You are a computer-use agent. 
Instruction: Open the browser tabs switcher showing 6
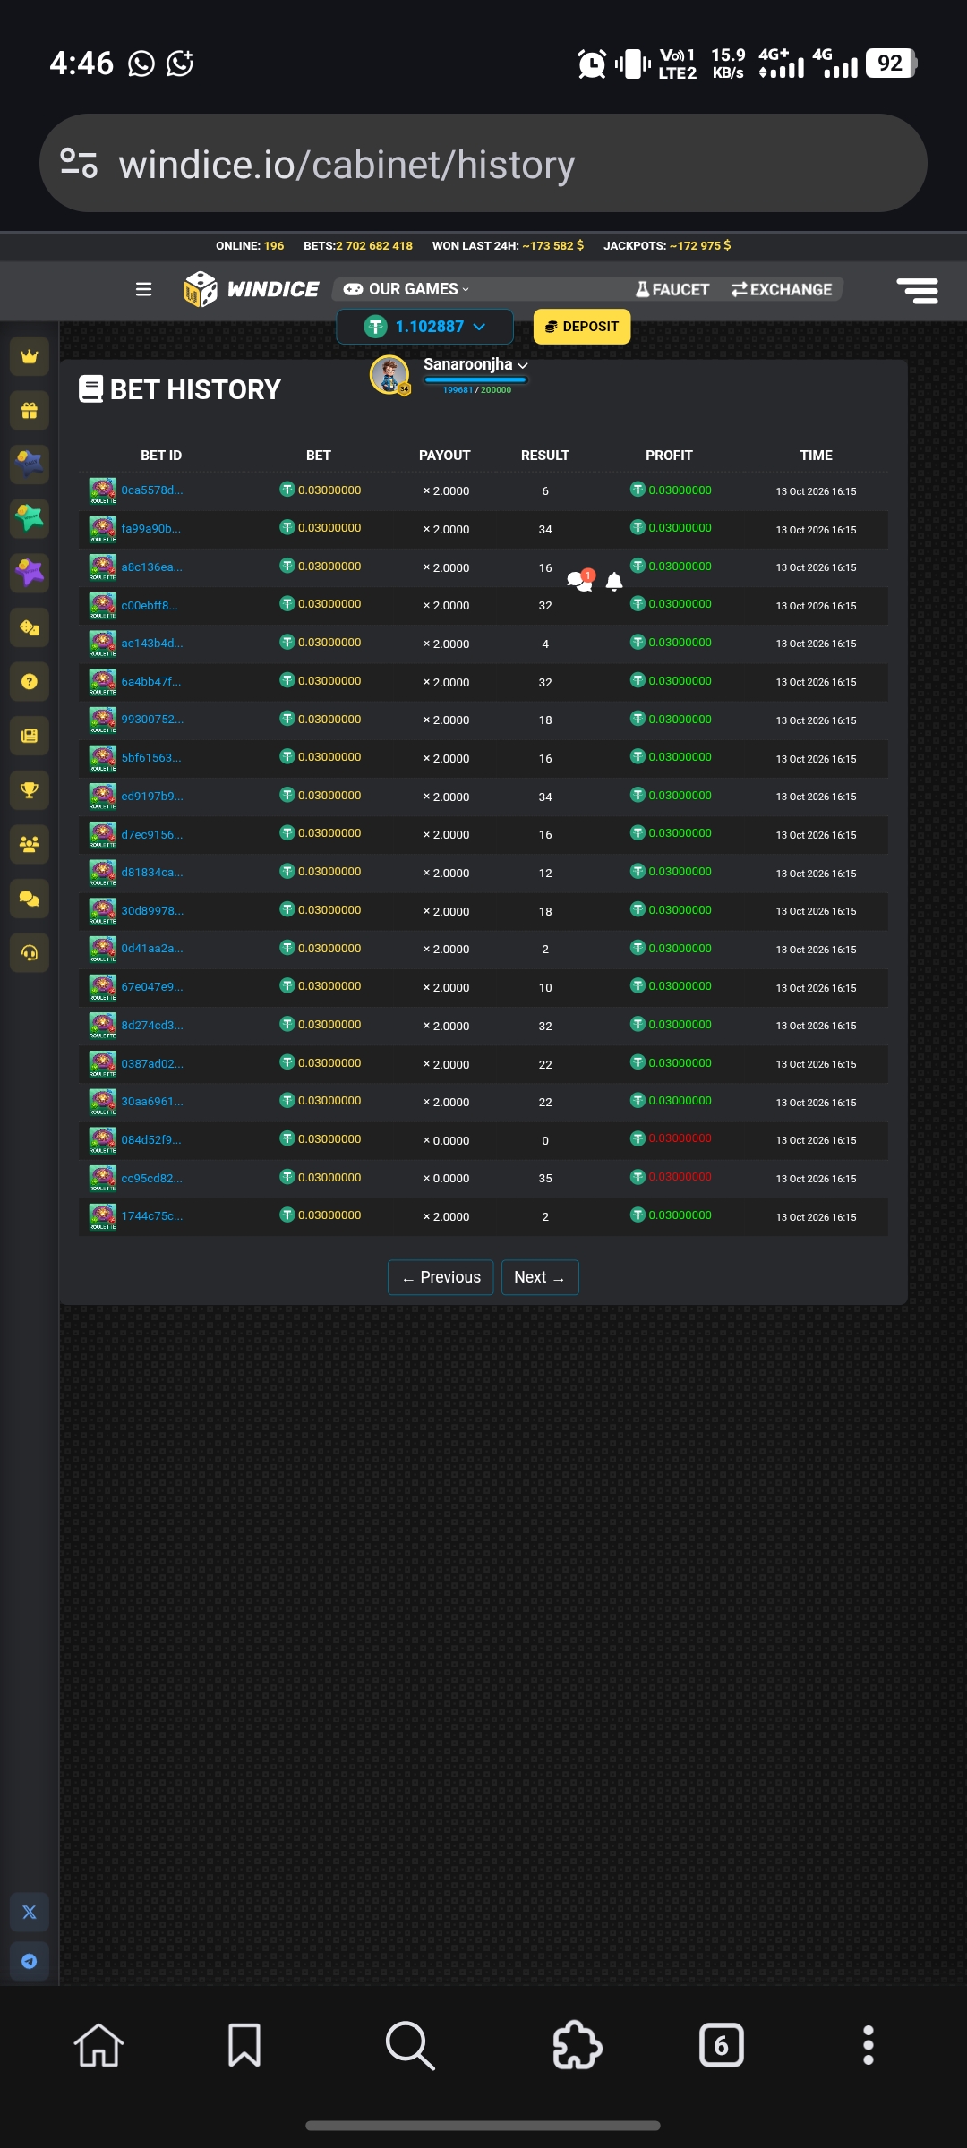pos(722,2045)
